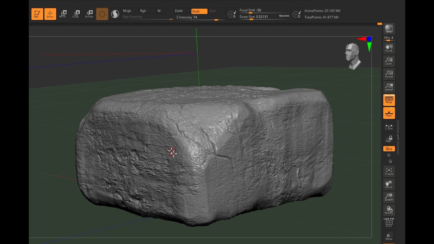Click the orange divider handle above the right shelf
This screenshot has height=244, width=434.
tap(380, 24)
